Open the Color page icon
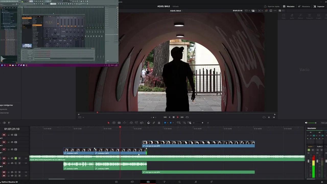The image size is (327, 184). [180, 182]
